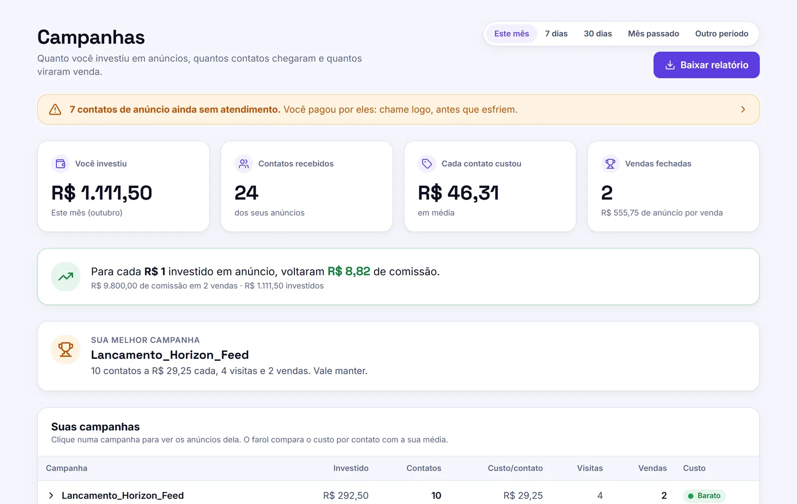797x504 pixels.
Task: Click the 'Investido' column header
Action: click(351, 468)
